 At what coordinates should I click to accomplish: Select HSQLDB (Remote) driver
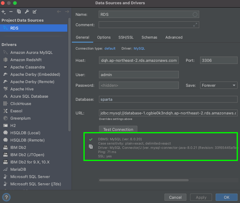[34, 140]
